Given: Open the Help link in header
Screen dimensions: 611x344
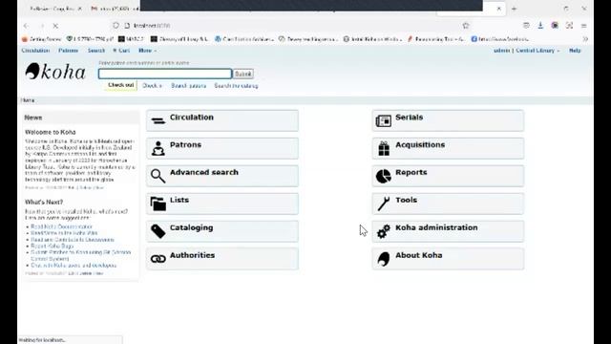Looking at the screenshot, I should click(x=575, y=51).
